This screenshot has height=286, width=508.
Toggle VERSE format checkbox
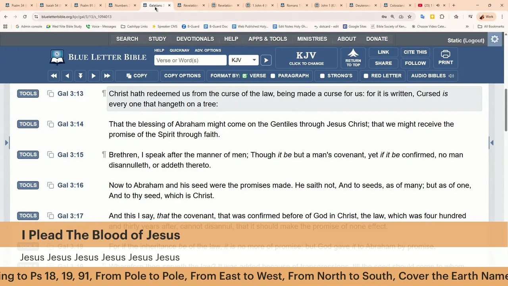245,76
